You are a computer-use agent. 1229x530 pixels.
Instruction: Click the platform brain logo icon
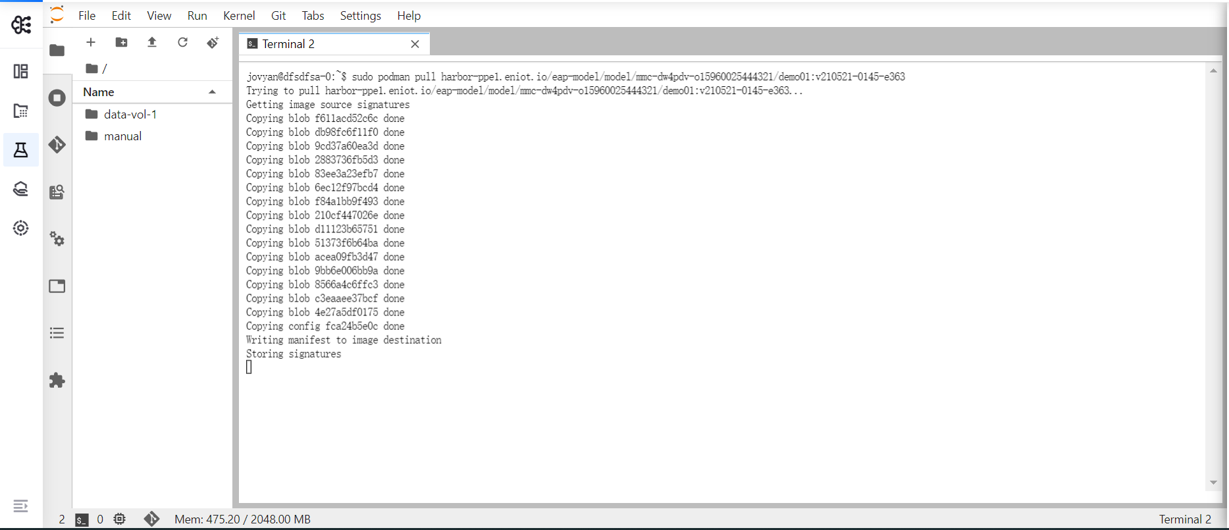coord(21,25)
